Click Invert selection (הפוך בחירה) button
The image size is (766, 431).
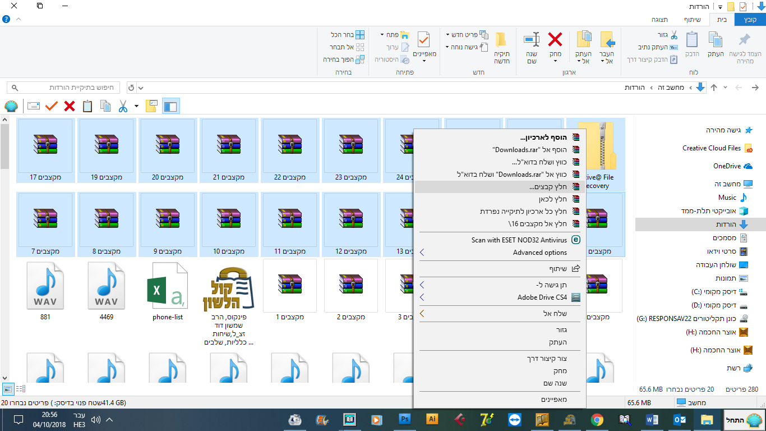(x=344, y=59)
